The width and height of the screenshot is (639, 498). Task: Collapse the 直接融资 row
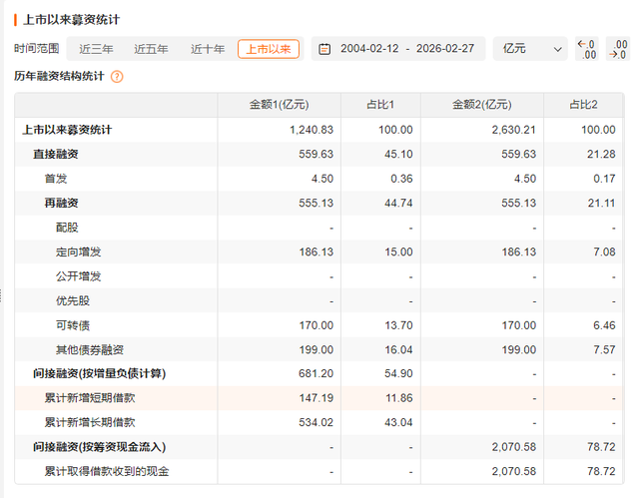click(55, 154)
